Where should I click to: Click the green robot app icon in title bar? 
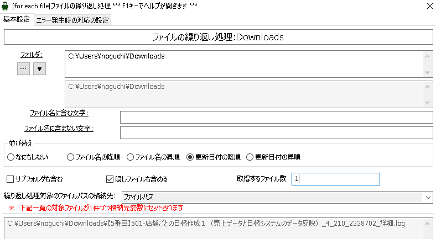6,6
